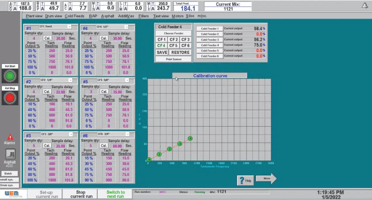Click the More arrow icon
This screenshot has width=372, height=200.
tap(266, 178)
